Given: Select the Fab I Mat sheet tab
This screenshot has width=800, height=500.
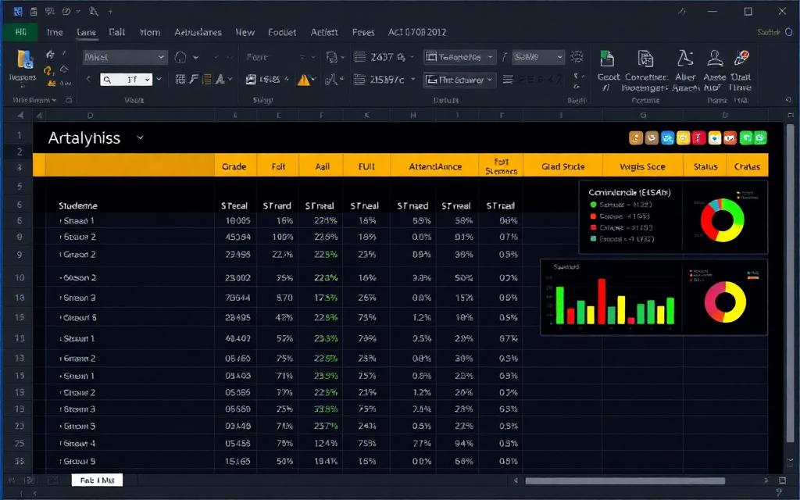Looking at the screenshot, I should tap(97, 480).
